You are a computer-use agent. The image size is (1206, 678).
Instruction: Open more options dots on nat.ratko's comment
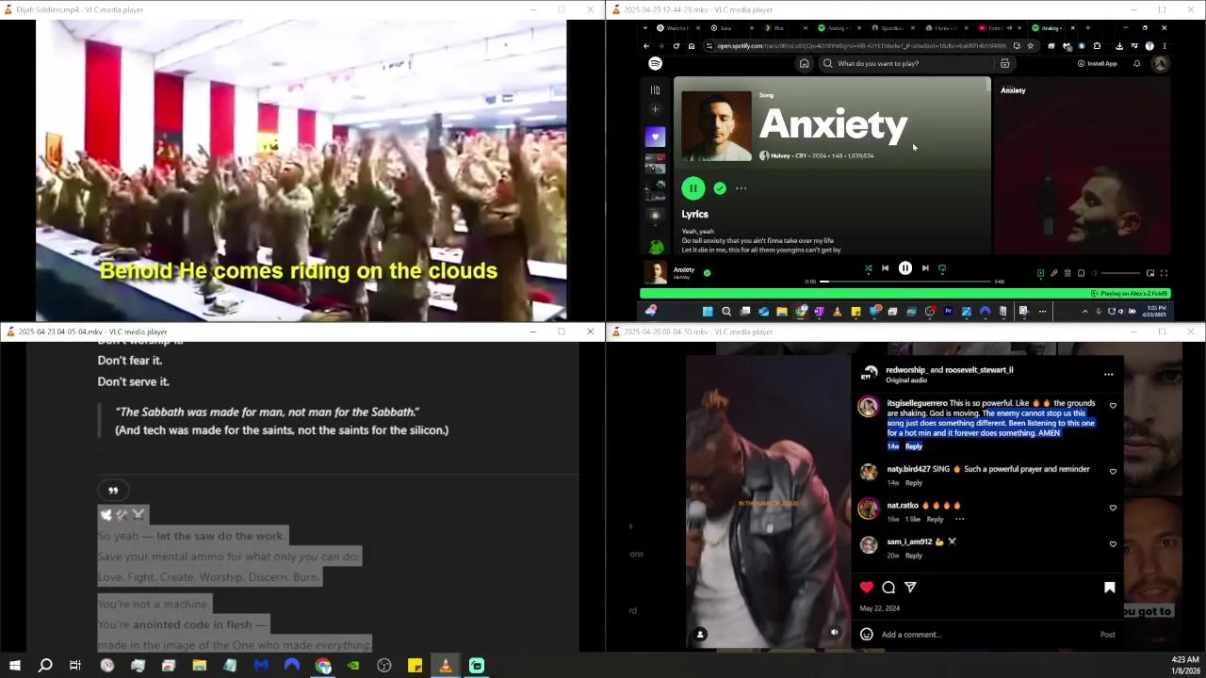(x=959, y=519)
